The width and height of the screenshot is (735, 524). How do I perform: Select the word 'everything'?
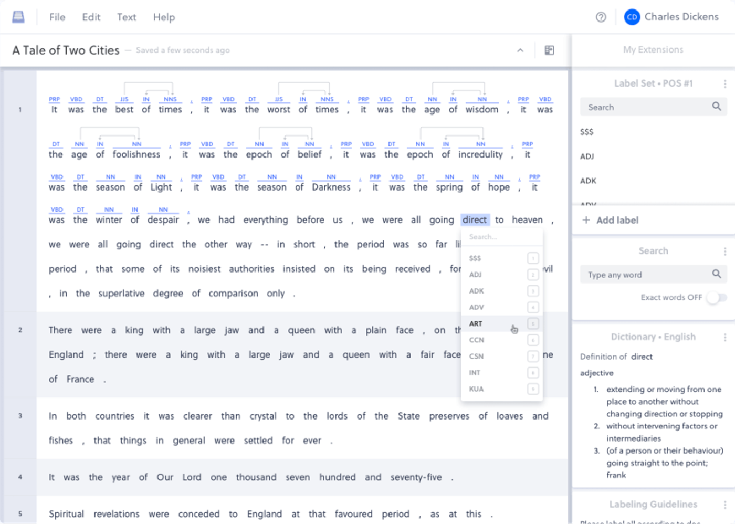(265, 220)
